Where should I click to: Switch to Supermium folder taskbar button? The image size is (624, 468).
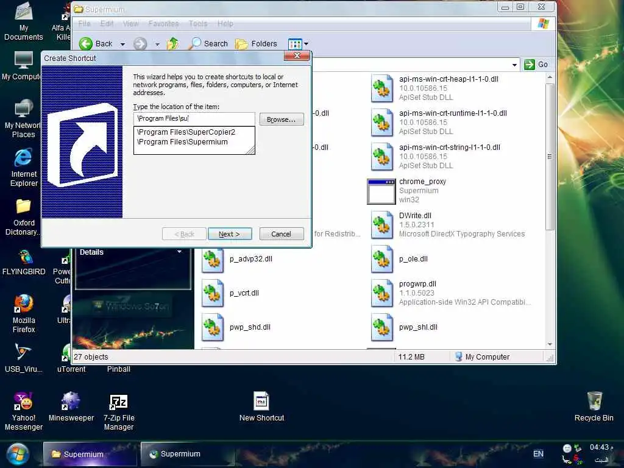coord(90,454)
